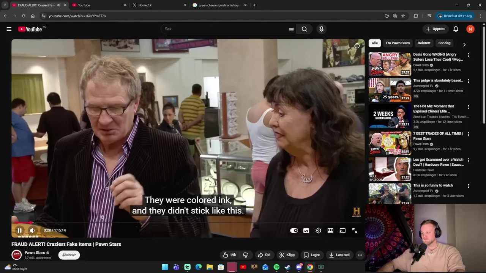Open browser home page

[33, 16]
